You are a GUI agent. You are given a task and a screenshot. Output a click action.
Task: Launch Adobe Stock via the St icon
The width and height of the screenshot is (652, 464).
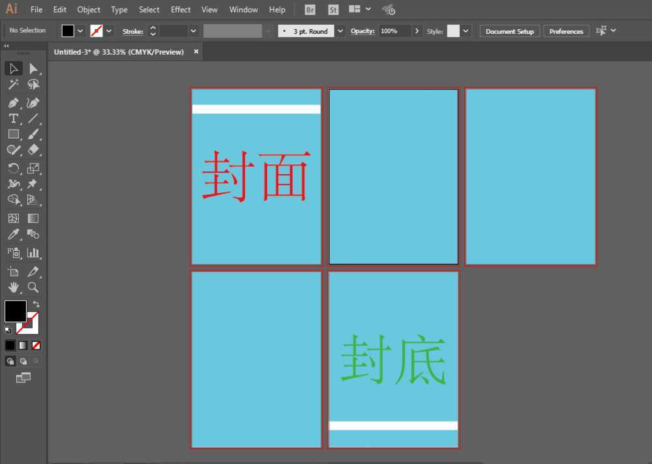pos(333,9)
